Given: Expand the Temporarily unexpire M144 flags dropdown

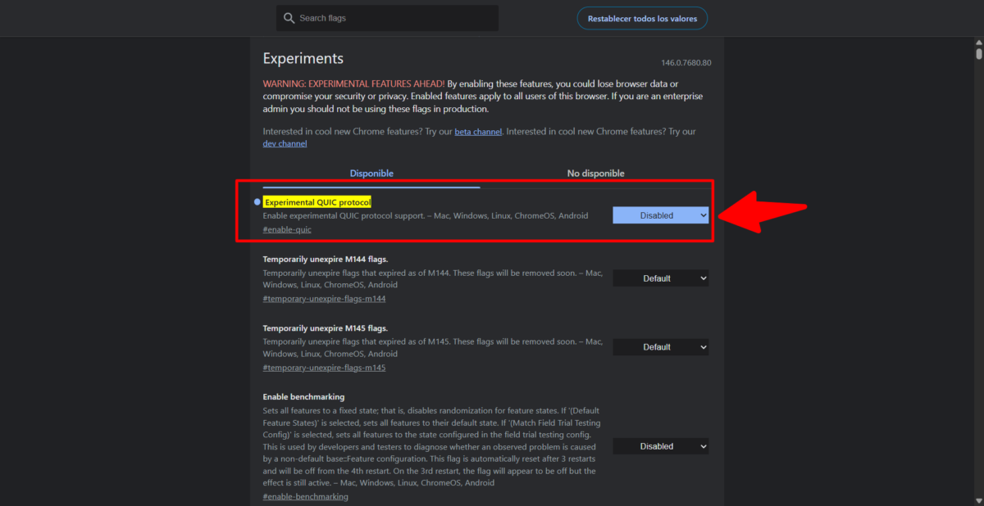Looking at the screenshot, I should tap(660, 278).
